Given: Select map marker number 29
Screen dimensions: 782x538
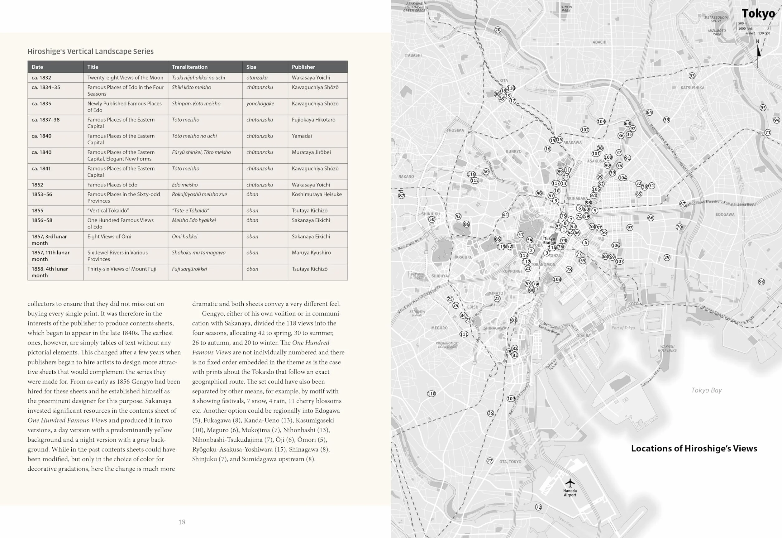Looking at the screenshot, I should click(x=667, y=257).
